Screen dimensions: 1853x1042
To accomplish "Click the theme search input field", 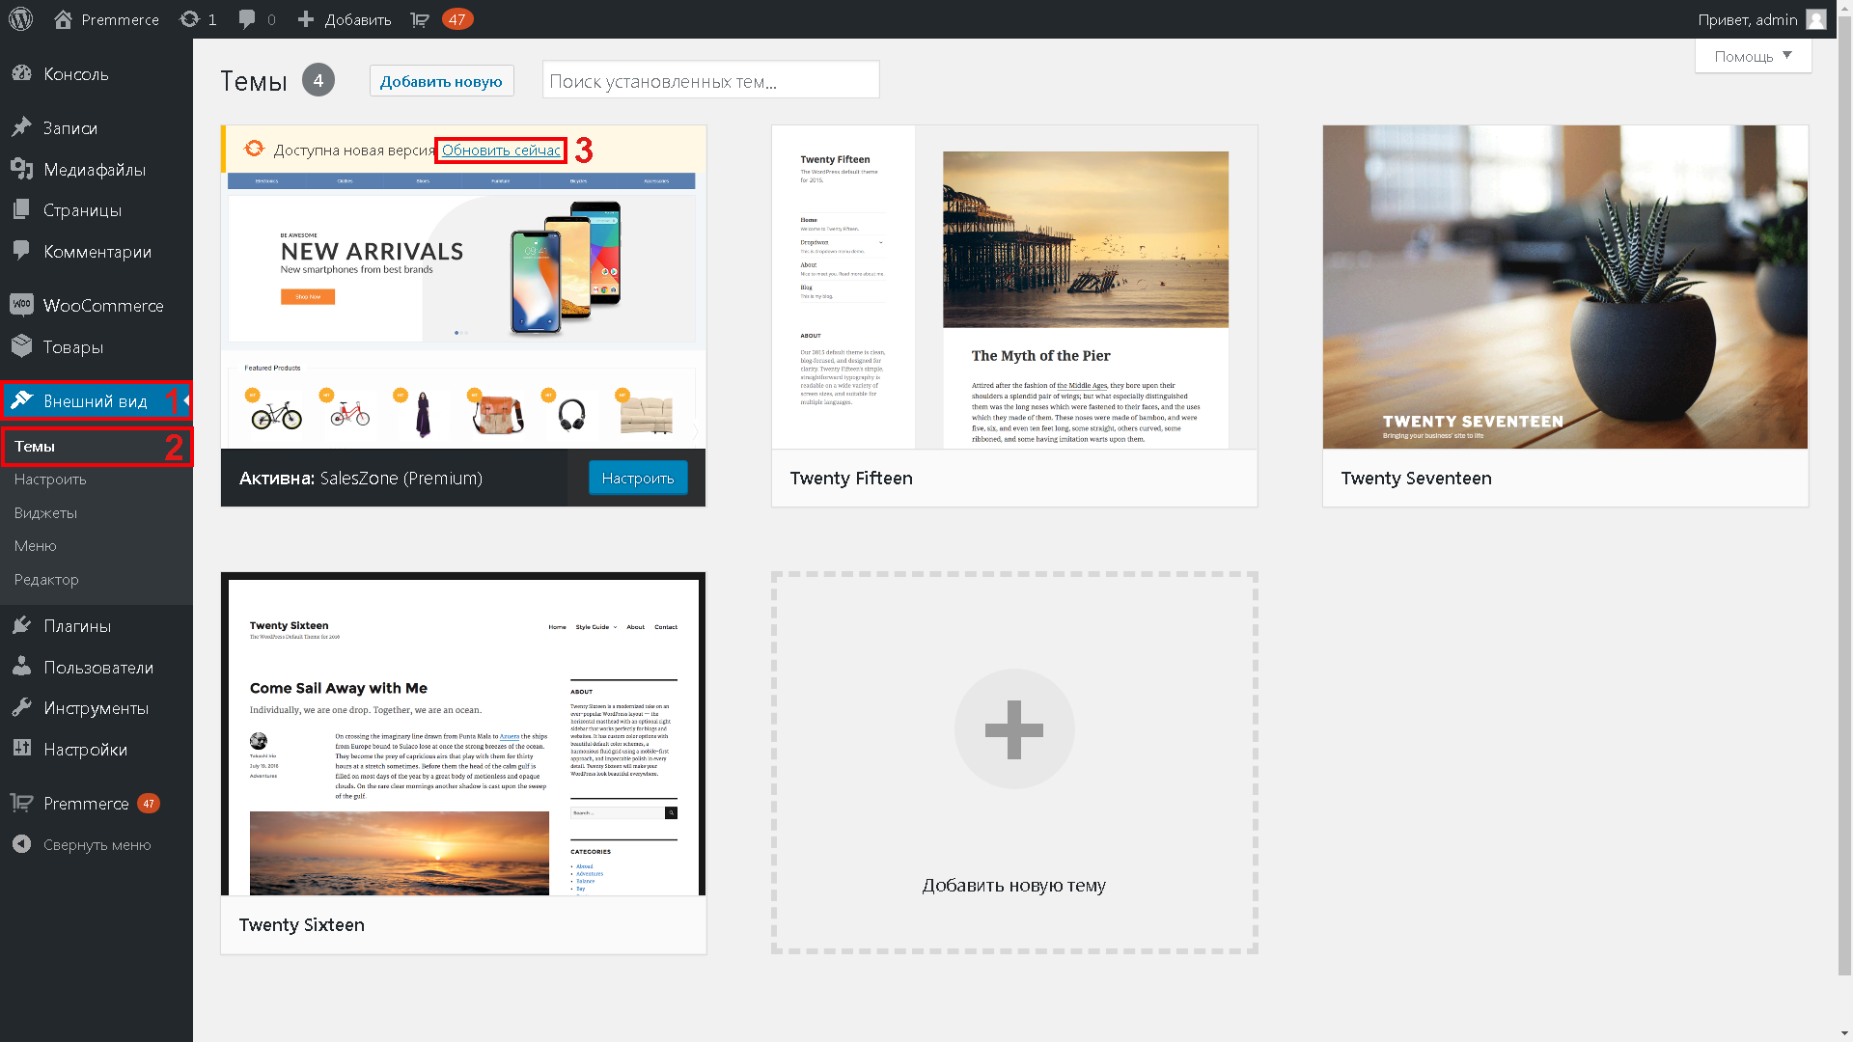I will tap(710, 81).
